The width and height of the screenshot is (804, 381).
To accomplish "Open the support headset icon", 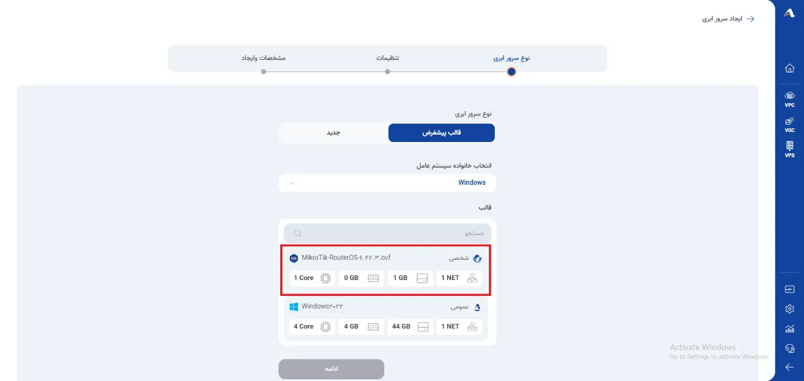I will tap(789, 348).
